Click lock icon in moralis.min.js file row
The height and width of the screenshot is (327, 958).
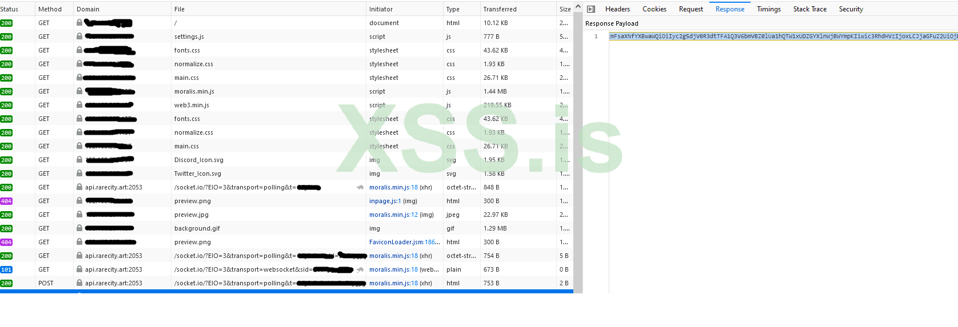click(x=79, y=91)
